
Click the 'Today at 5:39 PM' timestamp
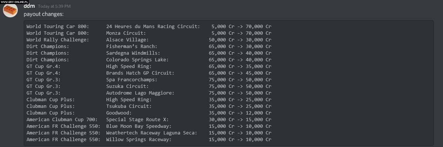(54, 6)
